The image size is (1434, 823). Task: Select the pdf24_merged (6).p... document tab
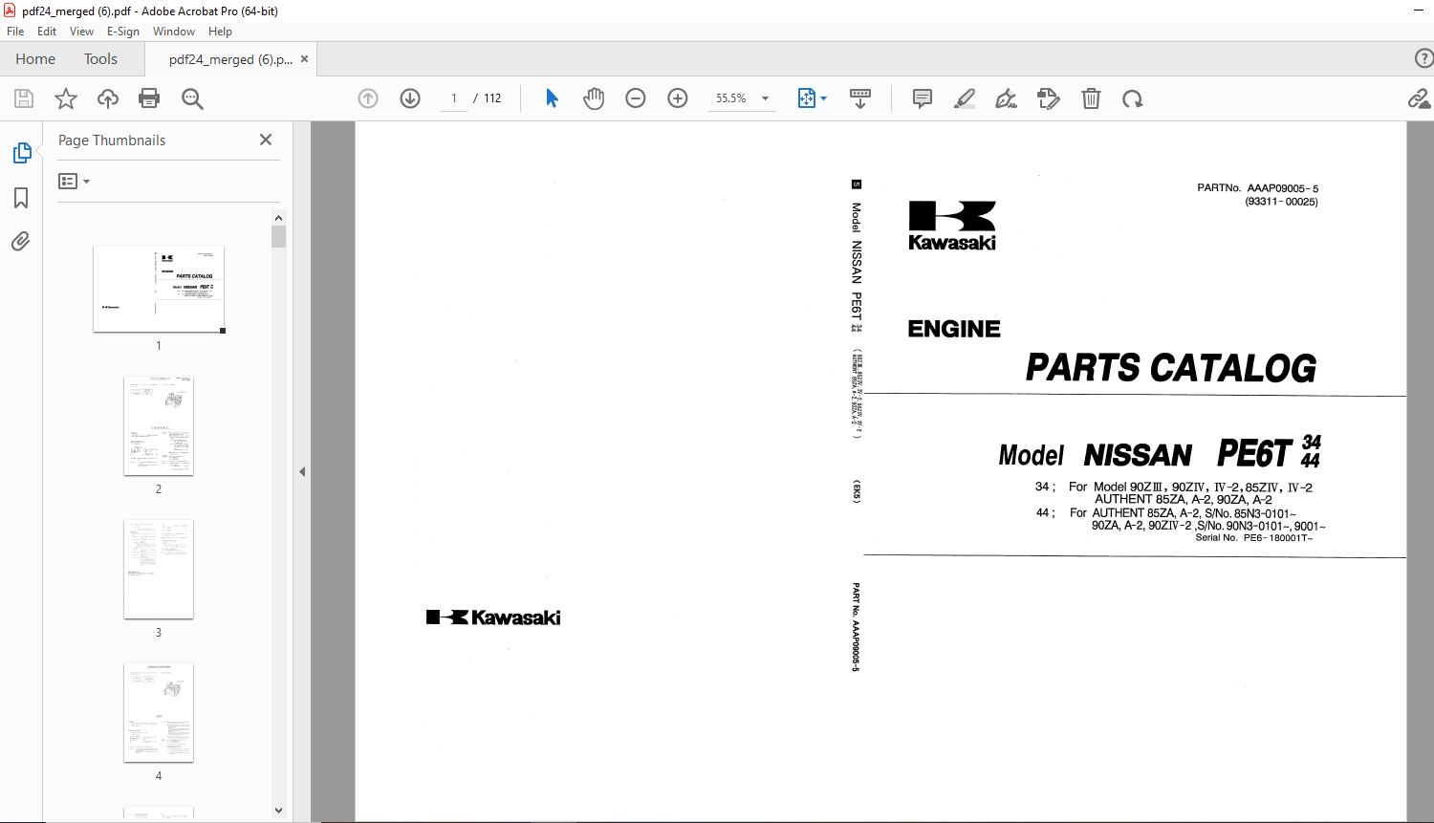pyautogui.click(x=230, y=59)
